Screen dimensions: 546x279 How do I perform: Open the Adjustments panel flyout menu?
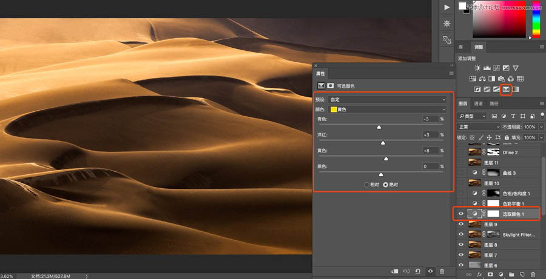(542, 47)
